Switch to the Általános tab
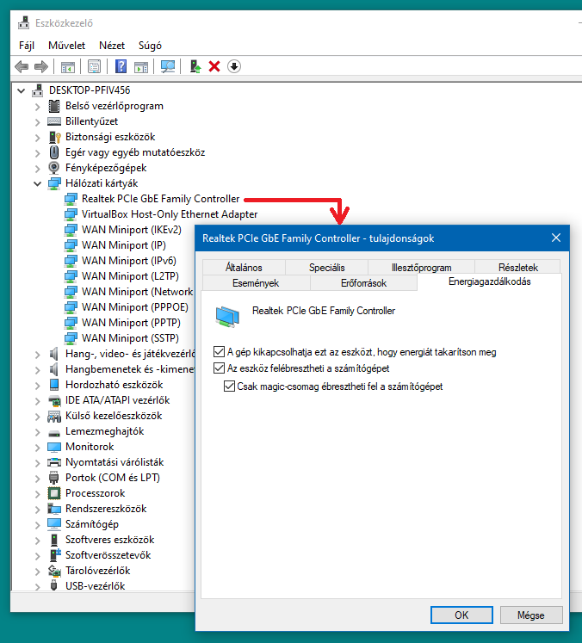This screenshot has width=582, height=643. [x=244, y=268]
